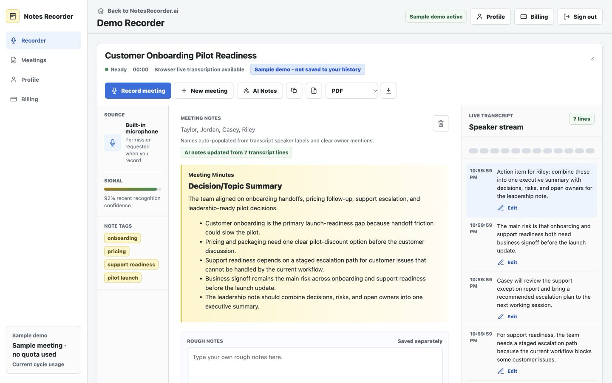This screenshot has width=612, height=383.
Task: Click the 7 lines badge
Action: [x=581, y=119]
